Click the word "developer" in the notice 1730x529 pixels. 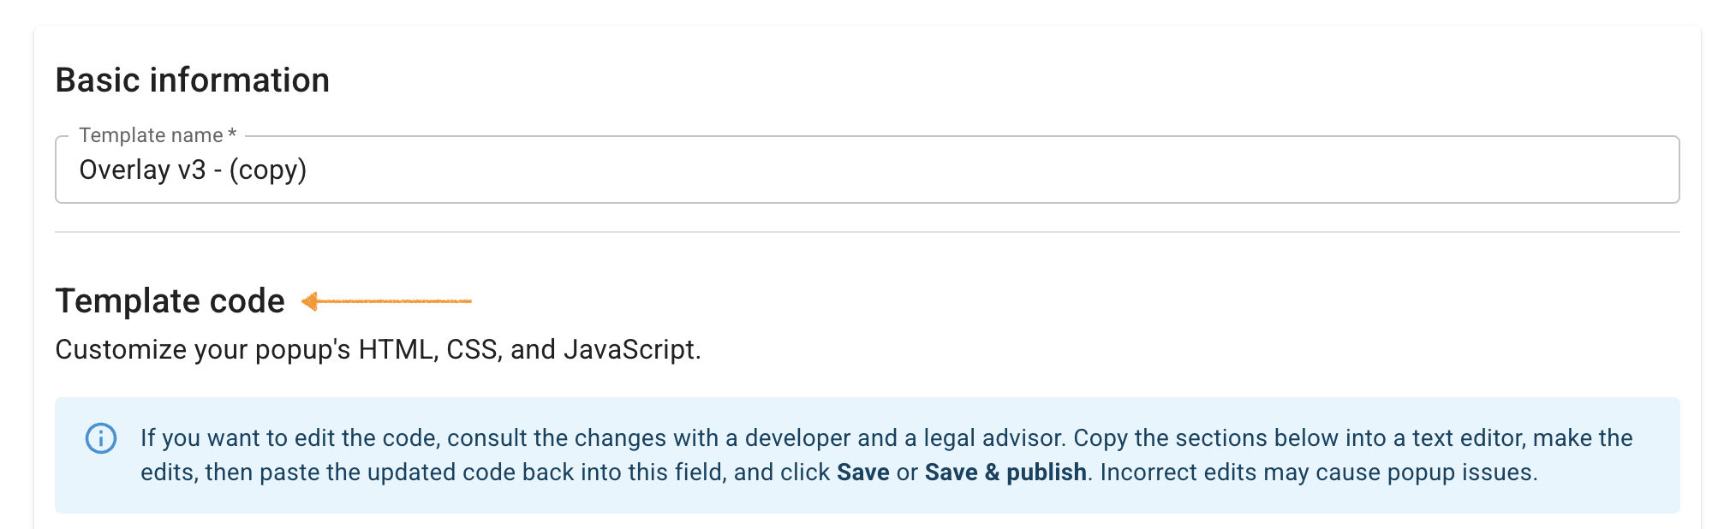click(797, 438)
